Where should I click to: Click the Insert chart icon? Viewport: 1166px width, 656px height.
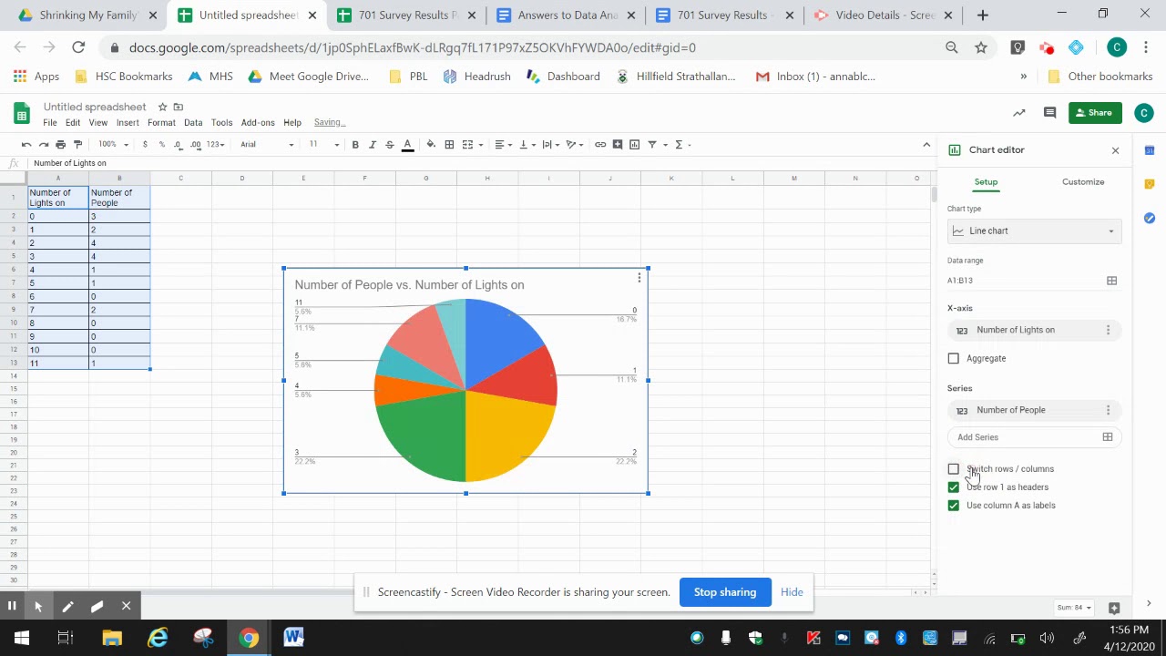point(634,144)
